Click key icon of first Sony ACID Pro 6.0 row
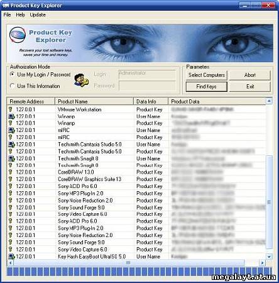Viewport: 279px width, 283px height. point(11,186)
